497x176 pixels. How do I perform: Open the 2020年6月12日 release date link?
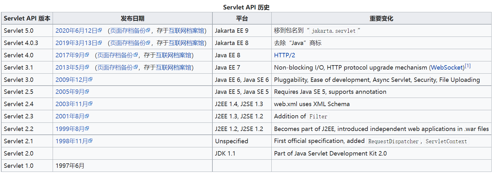point(76,31)
